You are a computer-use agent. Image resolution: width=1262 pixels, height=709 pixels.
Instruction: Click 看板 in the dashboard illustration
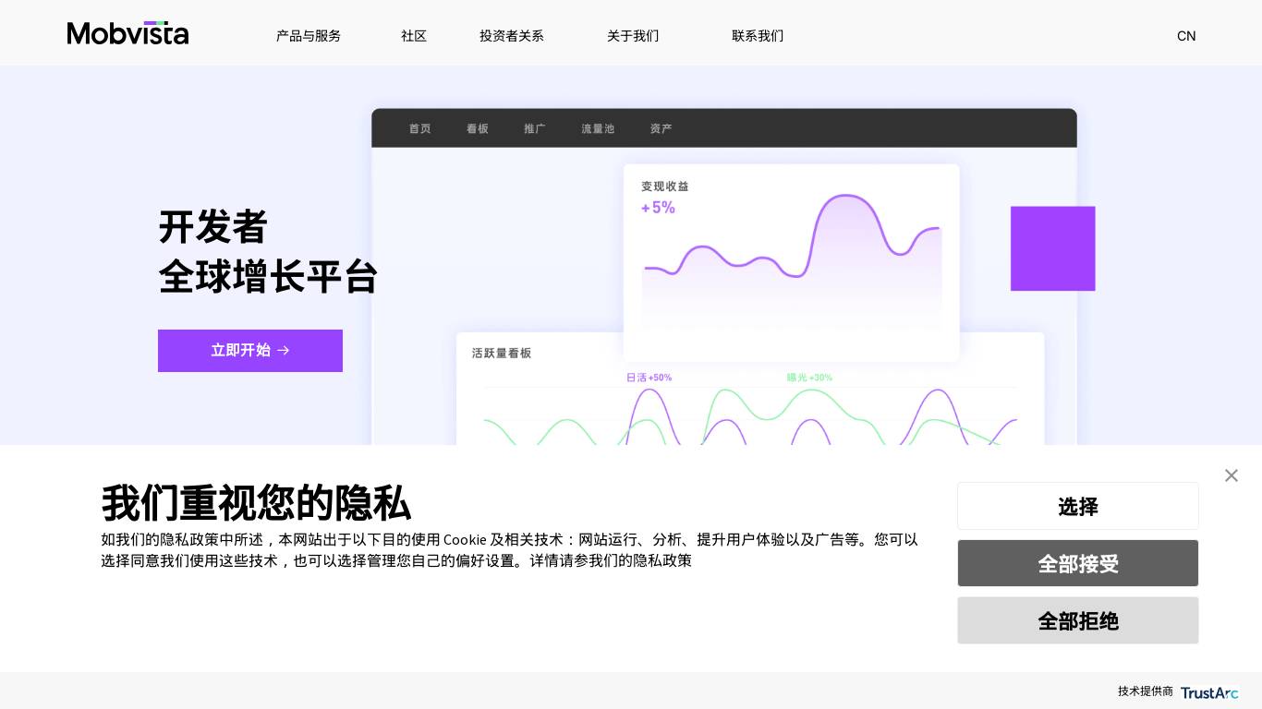(x=478, y=128)
